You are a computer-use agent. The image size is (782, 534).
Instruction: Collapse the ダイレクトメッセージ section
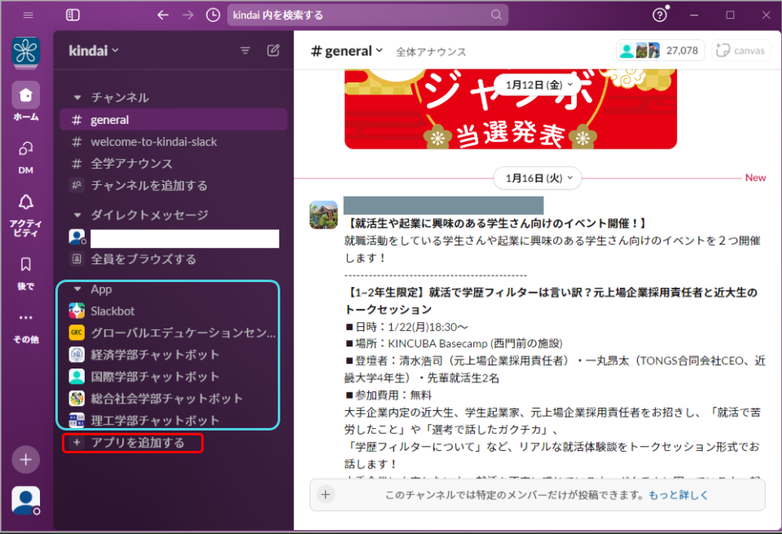pyautogui.click(x=77, y=215)
